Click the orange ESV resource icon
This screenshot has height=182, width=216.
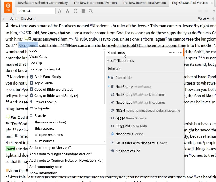pyautogui.click(x=8, y=7)
